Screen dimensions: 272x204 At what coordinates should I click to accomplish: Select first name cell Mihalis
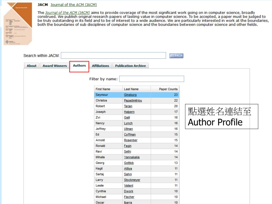(x=108, y=157)
